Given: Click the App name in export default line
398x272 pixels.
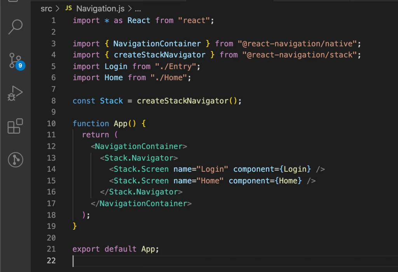Looking at the screenshot, I should (x=148, y=249).
